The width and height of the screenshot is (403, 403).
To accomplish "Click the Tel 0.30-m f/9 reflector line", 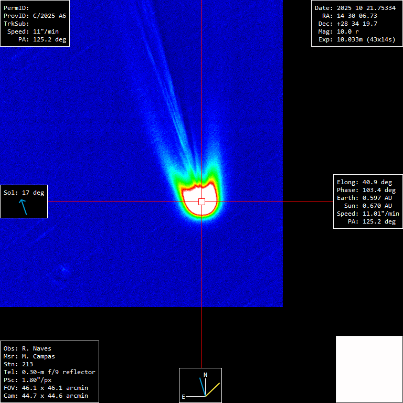I will point(49,372).
